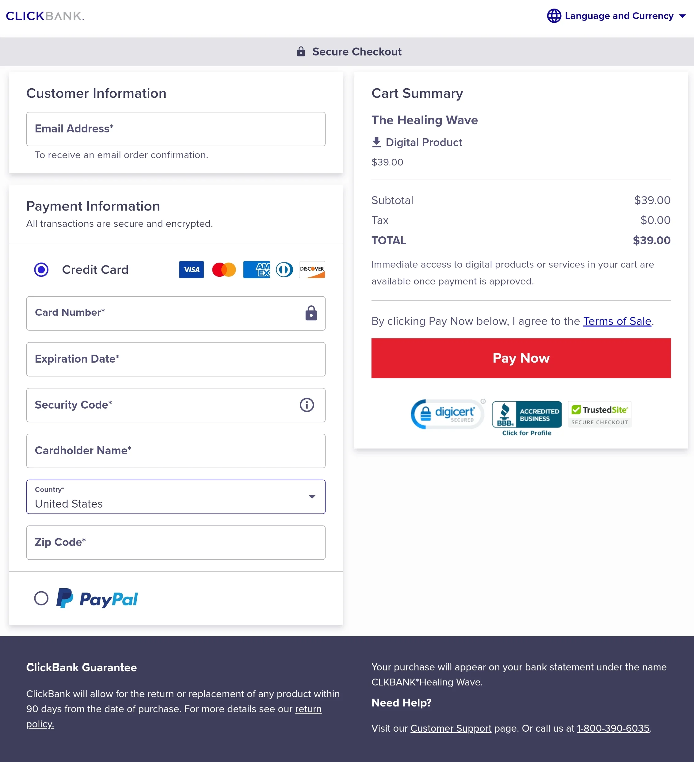Select the PayPal payment radio button
The width and height of the screenshot is (694, 762).
pos(41,598)
